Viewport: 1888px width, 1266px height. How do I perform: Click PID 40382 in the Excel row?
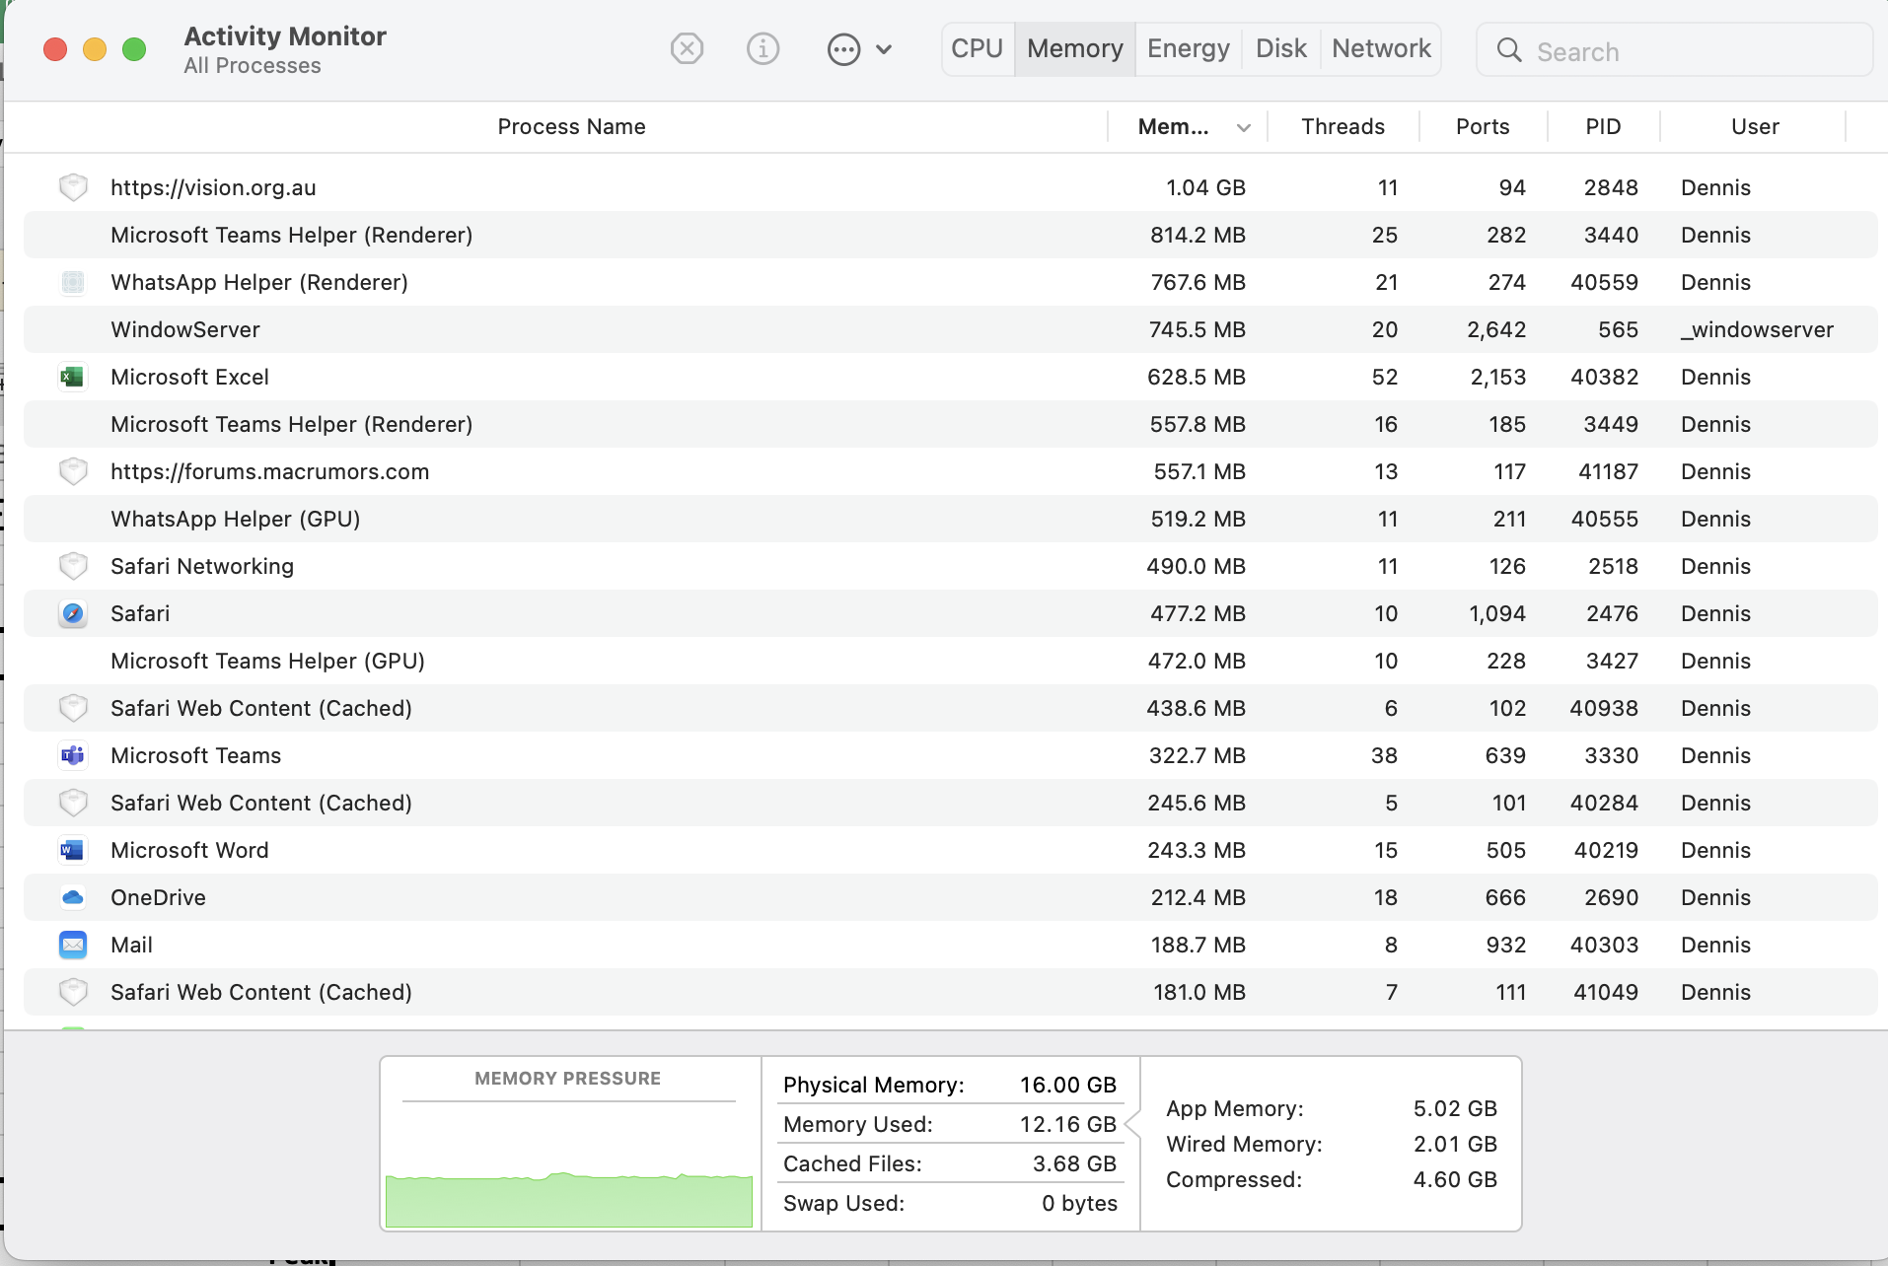point(1604,377)
